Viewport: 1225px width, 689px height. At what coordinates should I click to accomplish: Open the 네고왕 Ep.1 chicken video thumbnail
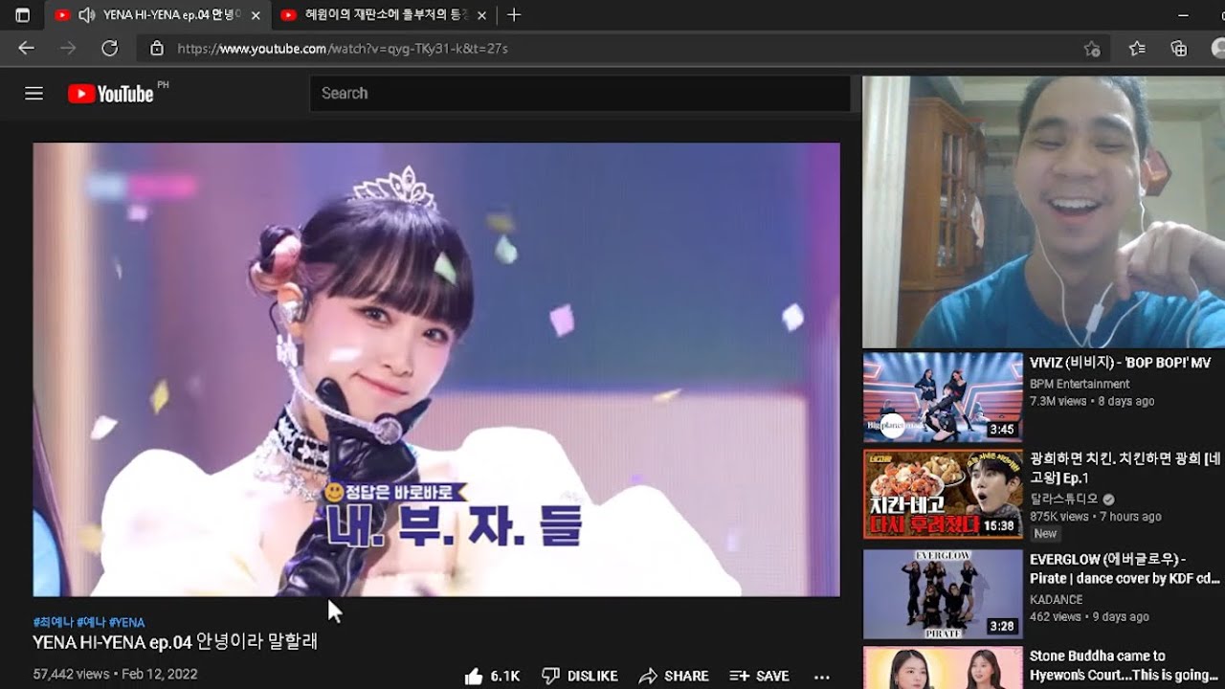click(x=943, y=495)
